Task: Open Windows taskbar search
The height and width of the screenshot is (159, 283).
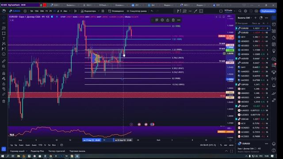Action: (x=8, y=156)
